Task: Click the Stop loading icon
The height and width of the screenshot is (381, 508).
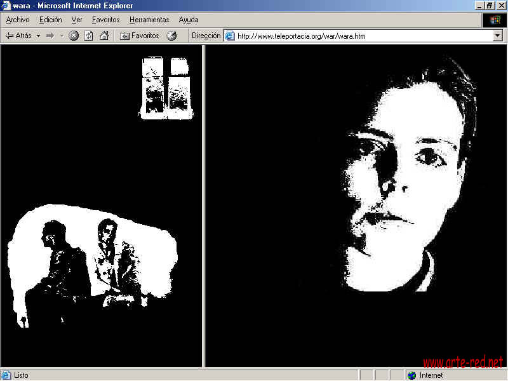Action: [74, 36]
